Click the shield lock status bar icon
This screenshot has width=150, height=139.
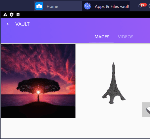[x=12, y=15]
